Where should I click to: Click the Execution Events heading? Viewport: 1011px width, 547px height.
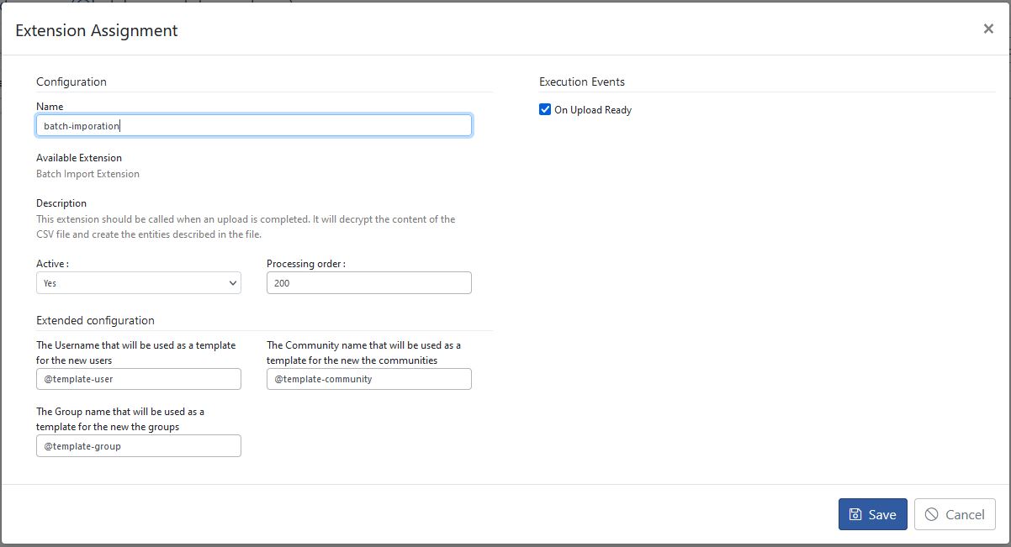(x=582, y=82)
